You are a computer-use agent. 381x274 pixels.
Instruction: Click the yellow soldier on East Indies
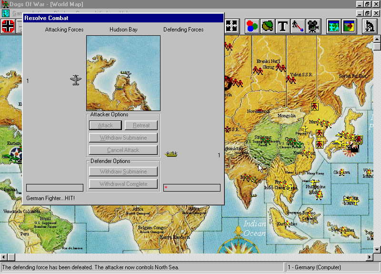pyautogui.click(x=288, y=223)
